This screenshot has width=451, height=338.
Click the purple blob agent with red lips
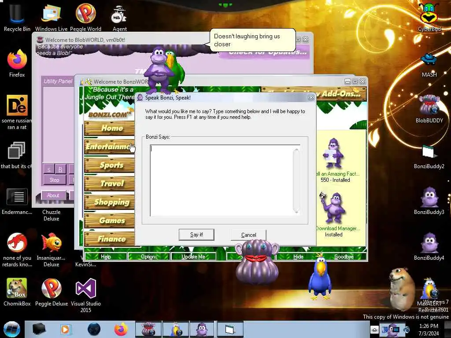pos(257,262)
